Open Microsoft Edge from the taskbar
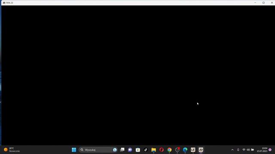The height and width of the screenshot is (154, 275). pos(185,150)
